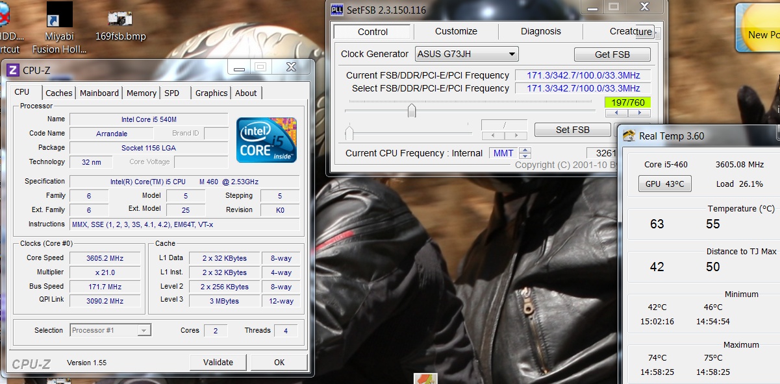This screenshot has width=780, height=384.
Task: Click the SetFSB PLL title bar icon
Action: click(337, 9)
